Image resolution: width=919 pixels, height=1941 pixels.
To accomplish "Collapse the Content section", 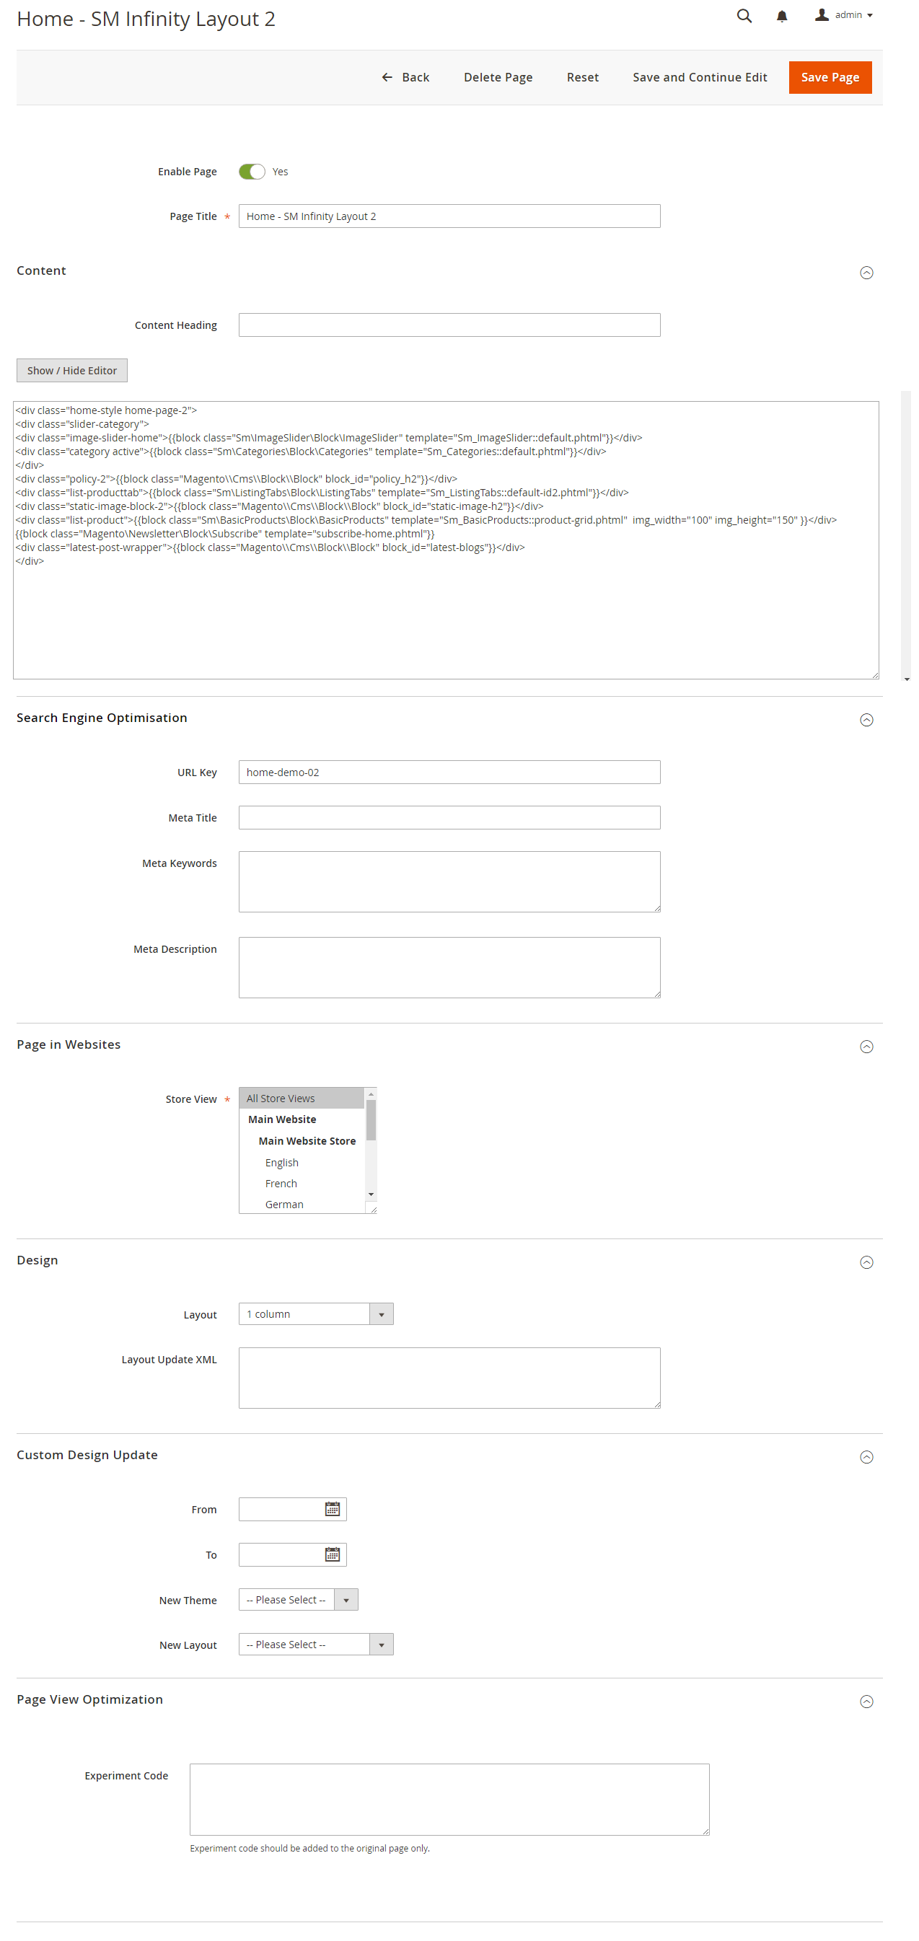I will click(x=866, y=272).
